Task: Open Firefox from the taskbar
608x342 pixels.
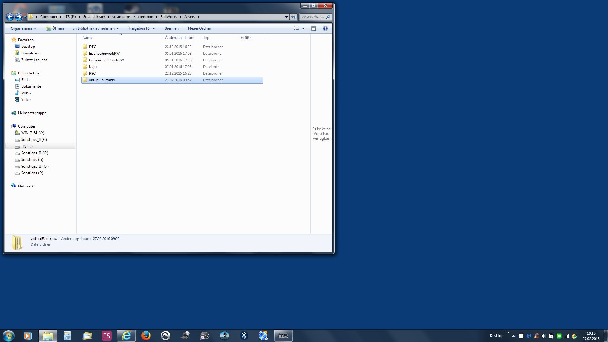Action: click(x=146, y=336)
